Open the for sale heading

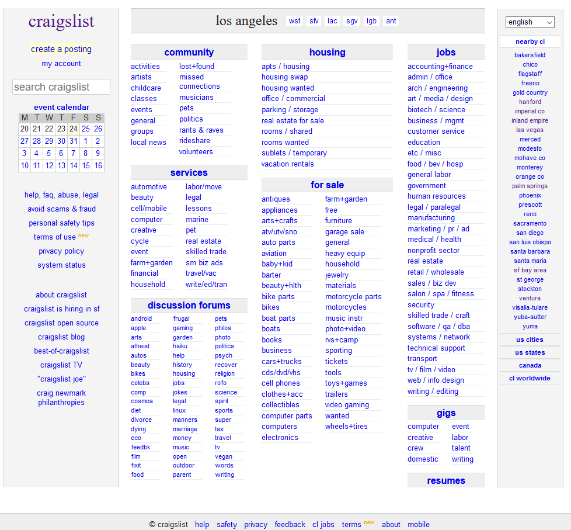point(328,185)
